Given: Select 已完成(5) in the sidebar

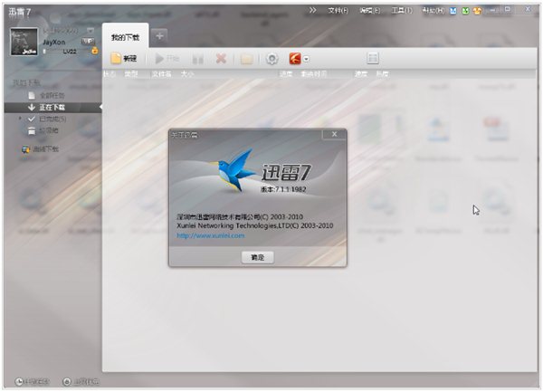Looking at the screenshot, I should pos(47,119).
